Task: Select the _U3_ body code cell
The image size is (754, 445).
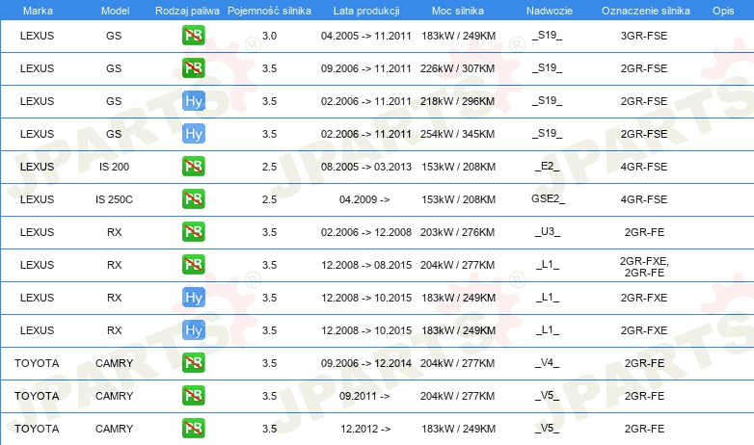Action: pos(548,231)
